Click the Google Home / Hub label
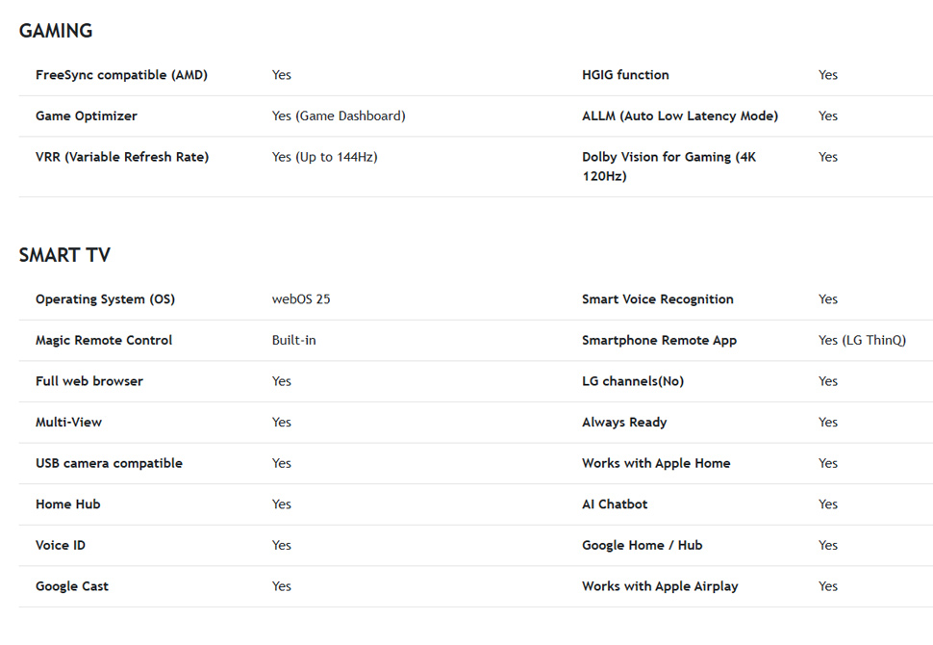933x645 pixels. (642, 546)
